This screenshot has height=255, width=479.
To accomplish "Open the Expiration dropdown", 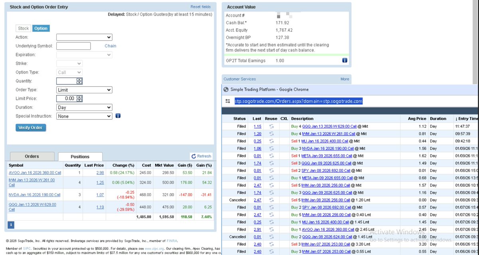I will tap(84, 55).
